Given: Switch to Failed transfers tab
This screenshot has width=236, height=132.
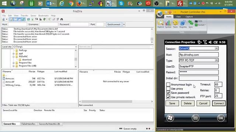Looking at the screenshot, I should 28,124.
